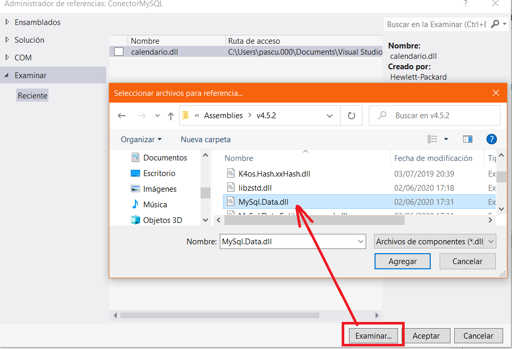Select the MySql.Data.dll file

(263, 202)
